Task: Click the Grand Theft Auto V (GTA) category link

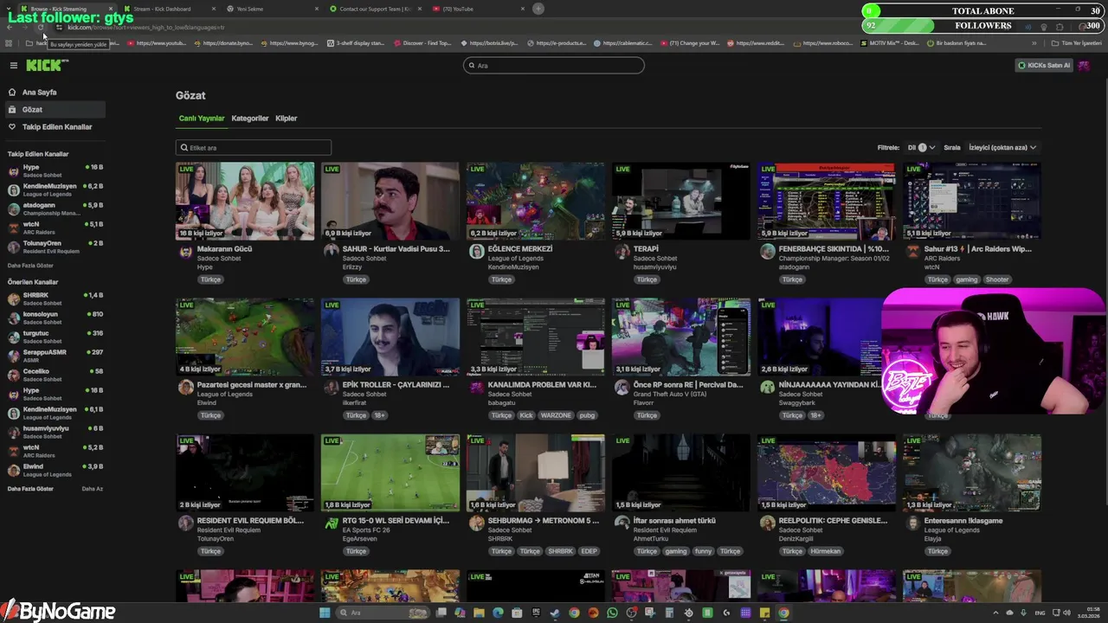Action: (x=670, y=395)
